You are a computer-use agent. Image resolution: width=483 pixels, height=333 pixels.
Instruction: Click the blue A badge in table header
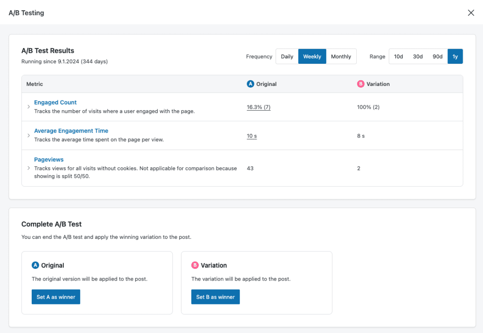250,84
